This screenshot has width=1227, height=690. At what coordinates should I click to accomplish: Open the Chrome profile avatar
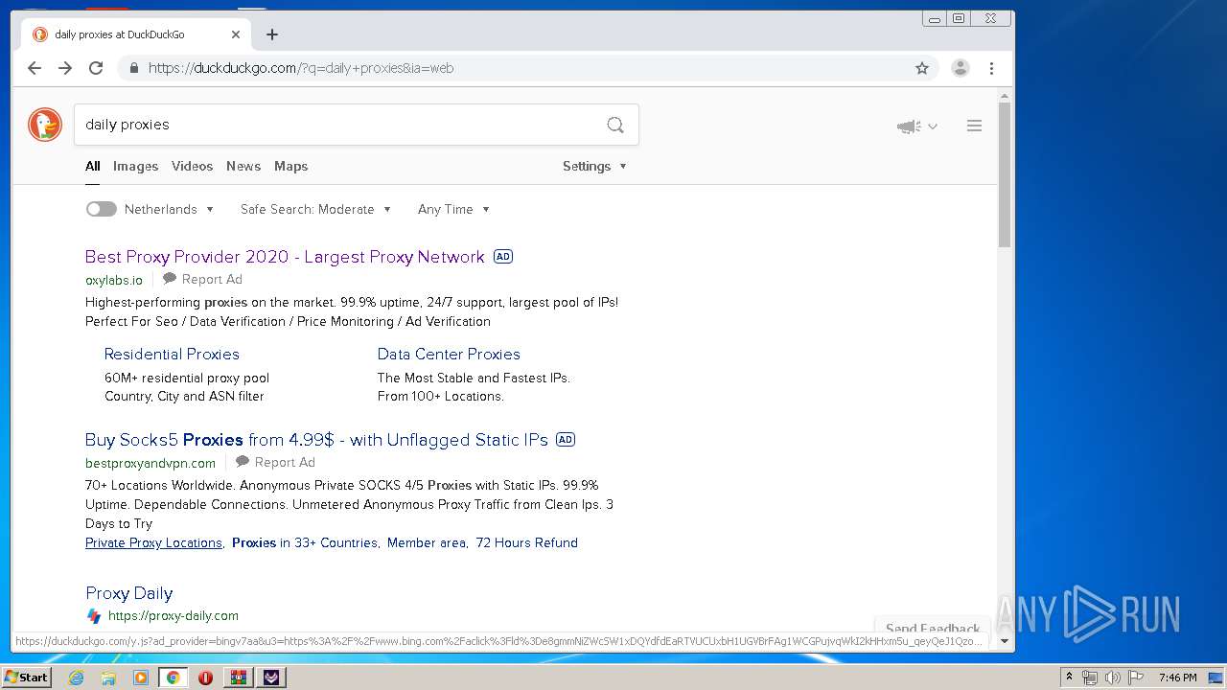(960, 68)
